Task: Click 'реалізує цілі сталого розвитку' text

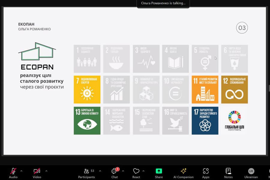Action: 42,78
